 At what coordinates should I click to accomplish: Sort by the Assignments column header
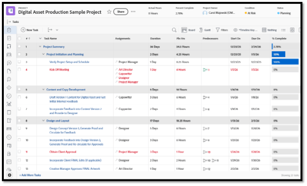pos(123,38)
